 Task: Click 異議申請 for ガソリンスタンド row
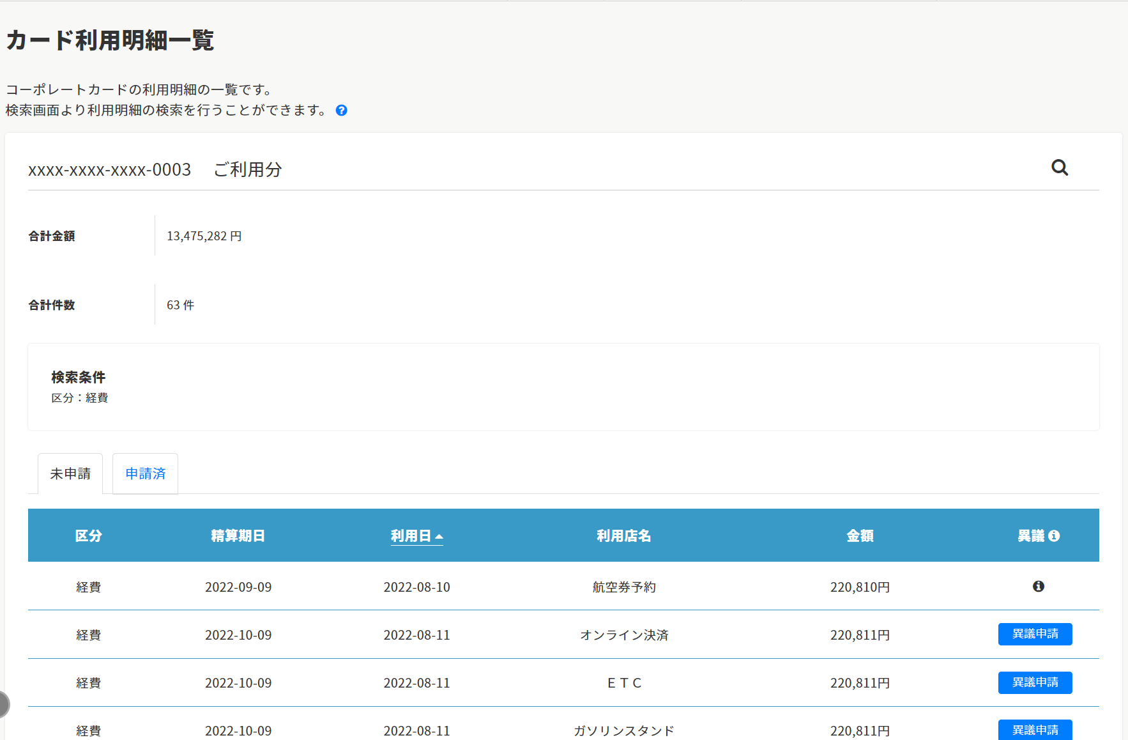click(1035, 730)
